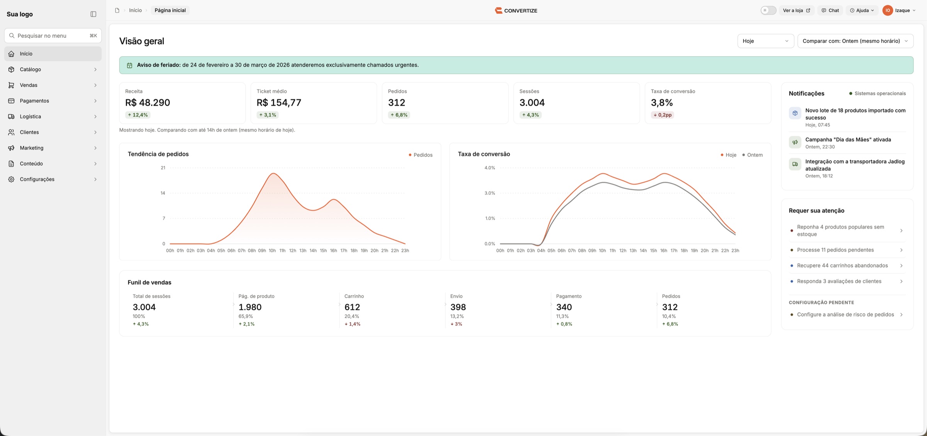Expand the Logística submenu chevron

tap(95, 117)
